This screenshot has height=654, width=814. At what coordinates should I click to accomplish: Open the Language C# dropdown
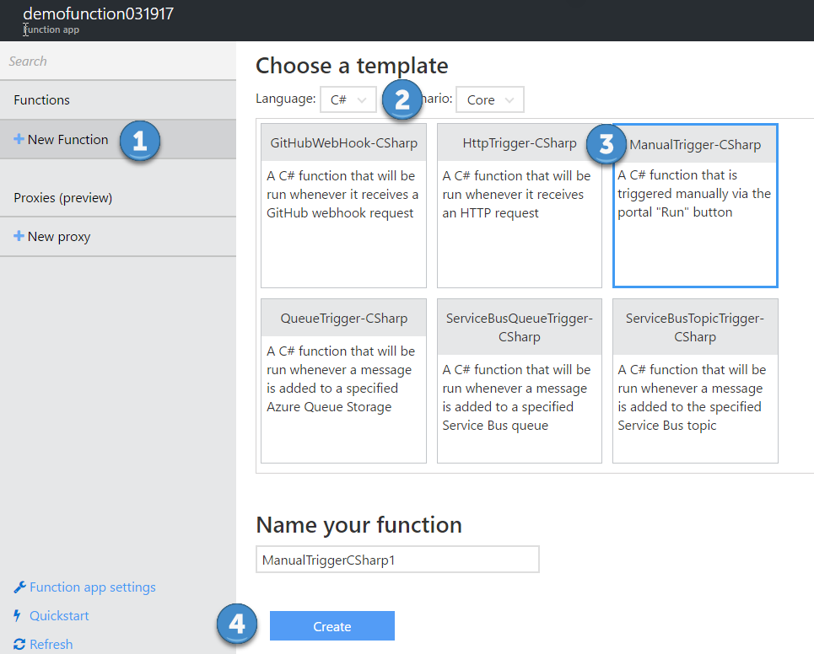tap(348, 99)
